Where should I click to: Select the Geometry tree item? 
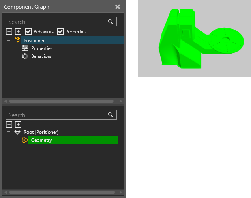click(41, 140)
